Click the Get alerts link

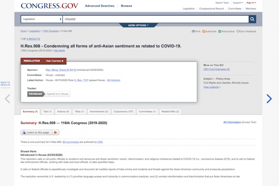[59, 50]
